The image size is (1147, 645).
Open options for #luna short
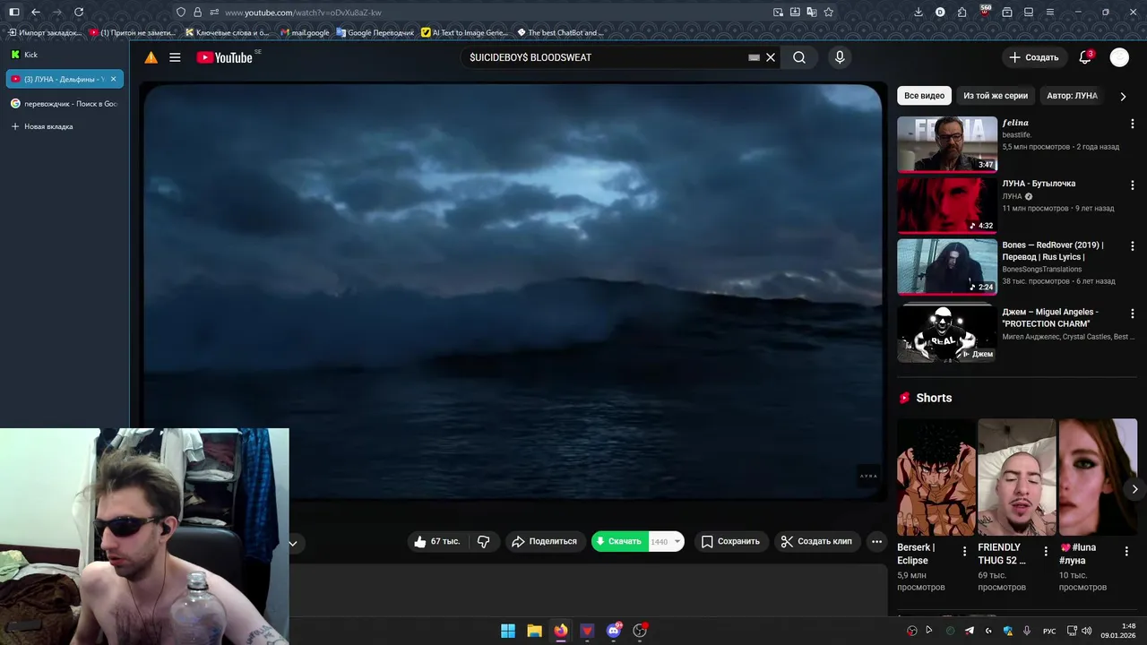click(x=1125, y=551)
